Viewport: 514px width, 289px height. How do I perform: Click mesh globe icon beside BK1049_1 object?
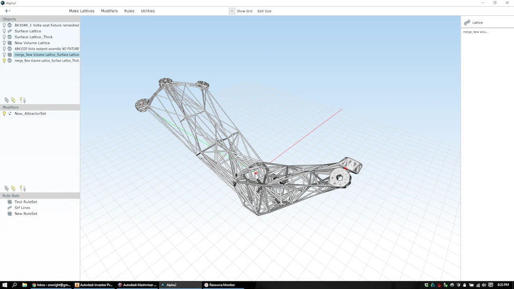[x=10, y=25]
